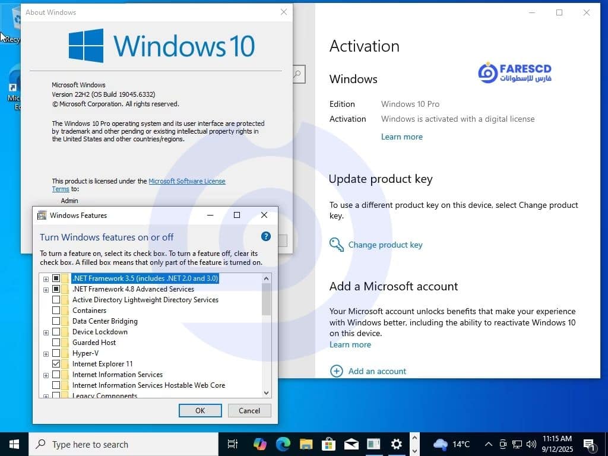Expand the Legacy Components tree node

46,396
